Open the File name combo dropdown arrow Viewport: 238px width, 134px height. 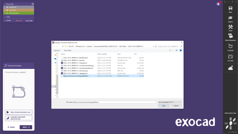click(156, 102)
